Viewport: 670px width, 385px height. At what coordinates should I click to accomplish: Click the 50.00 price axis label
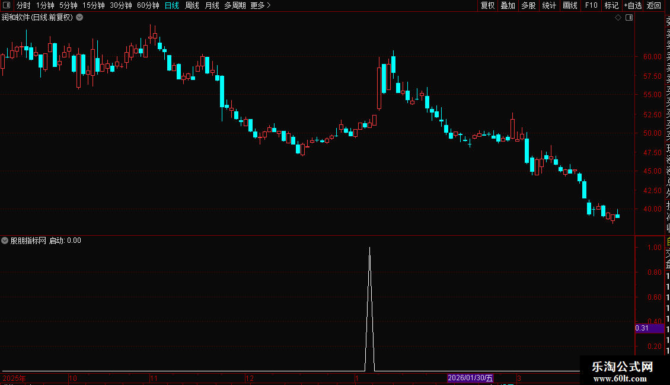(652, 133)
